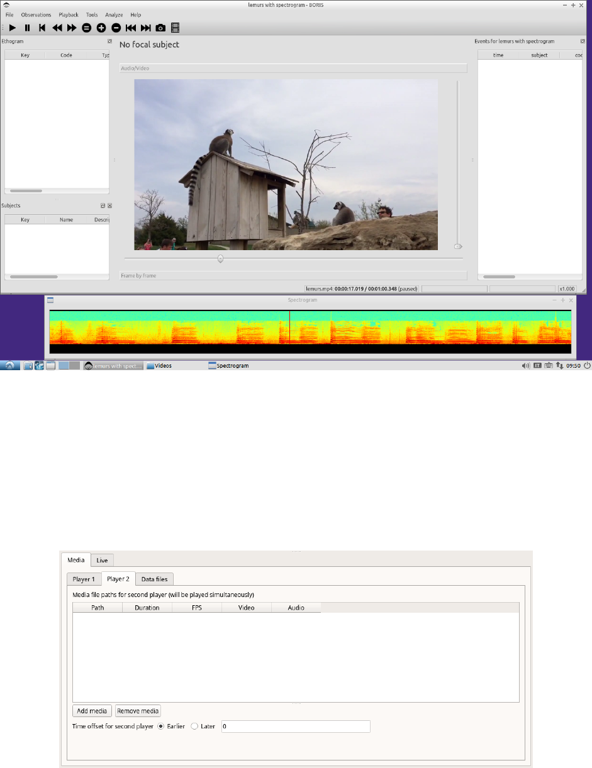This screenshot has height=768, width=592.
Task: Sort the Ethogram table by Code column
Action: point(66,55)
